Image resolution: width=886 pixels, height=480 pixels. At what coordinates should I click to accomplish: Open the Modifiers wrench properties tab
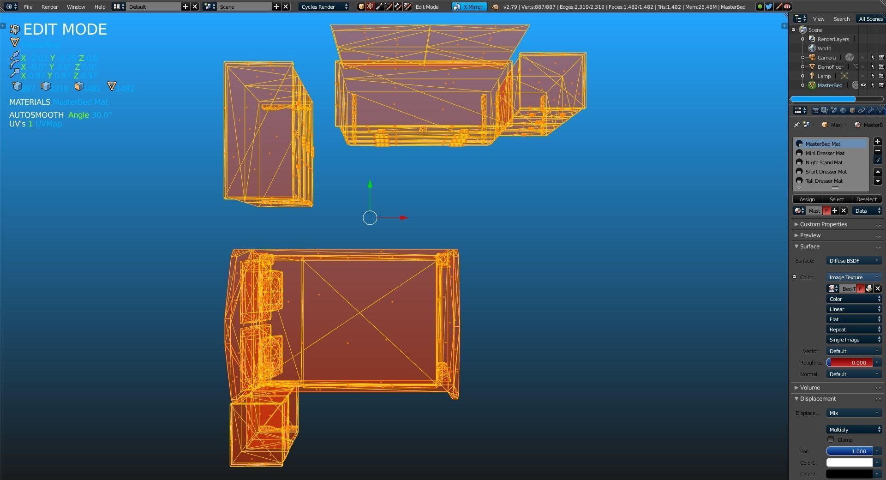click(871, 110)
